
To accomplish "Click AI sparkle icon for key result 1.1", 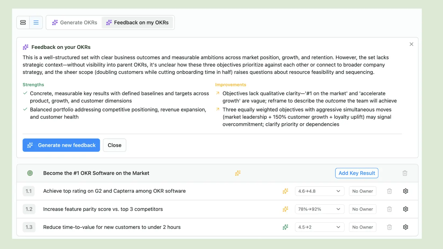I will click(x=285, y=191).
